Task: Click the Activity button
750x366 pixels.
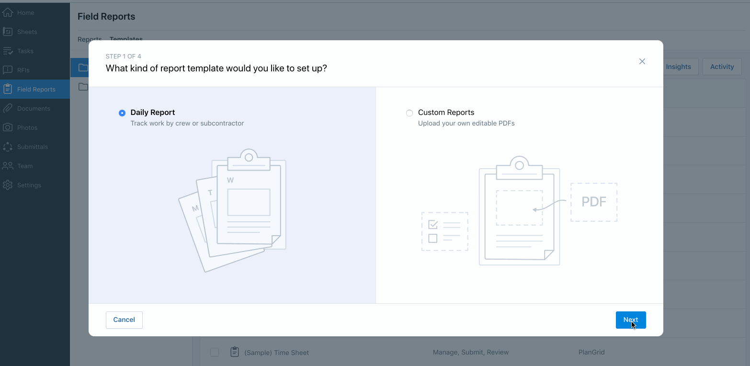Action: pyautogui.click(x=722, y=67)
